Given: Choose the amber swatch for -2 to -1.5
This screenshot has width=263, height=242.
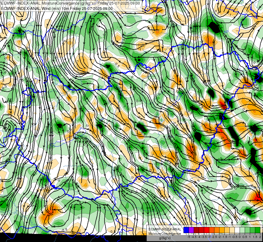Looking at the screenshot, I should click(222, 230).
